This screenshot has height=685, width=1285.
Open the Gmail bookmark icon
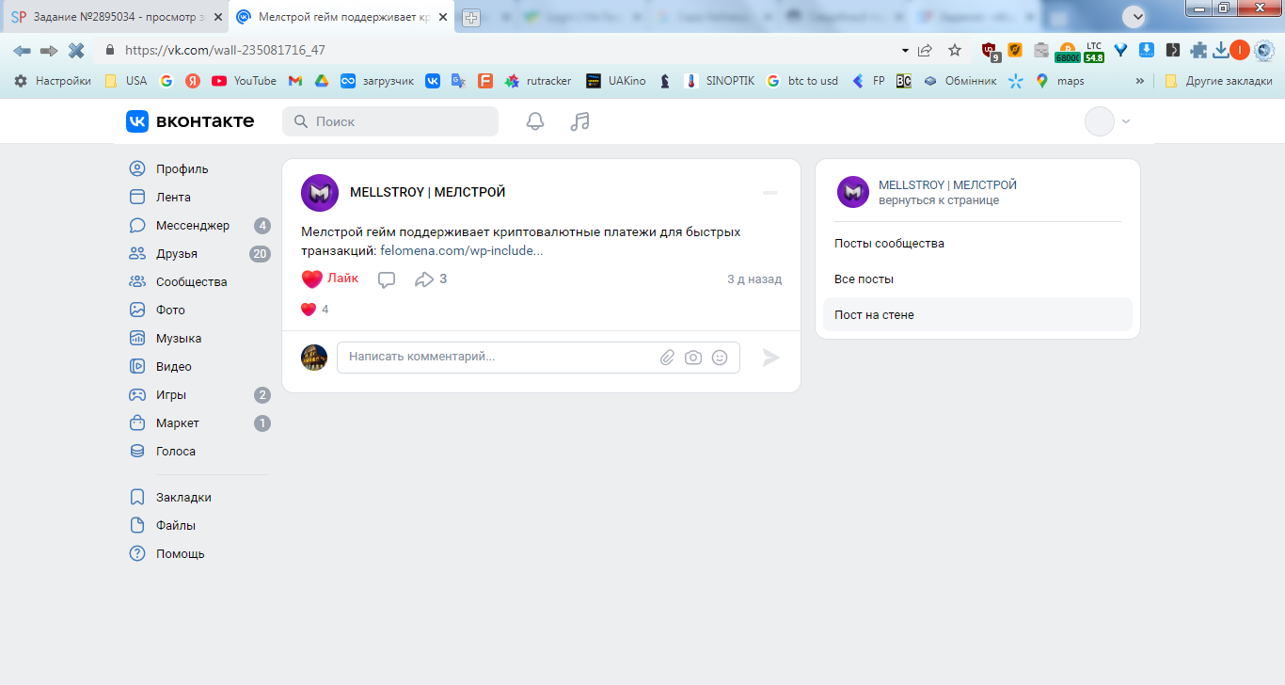294,81
